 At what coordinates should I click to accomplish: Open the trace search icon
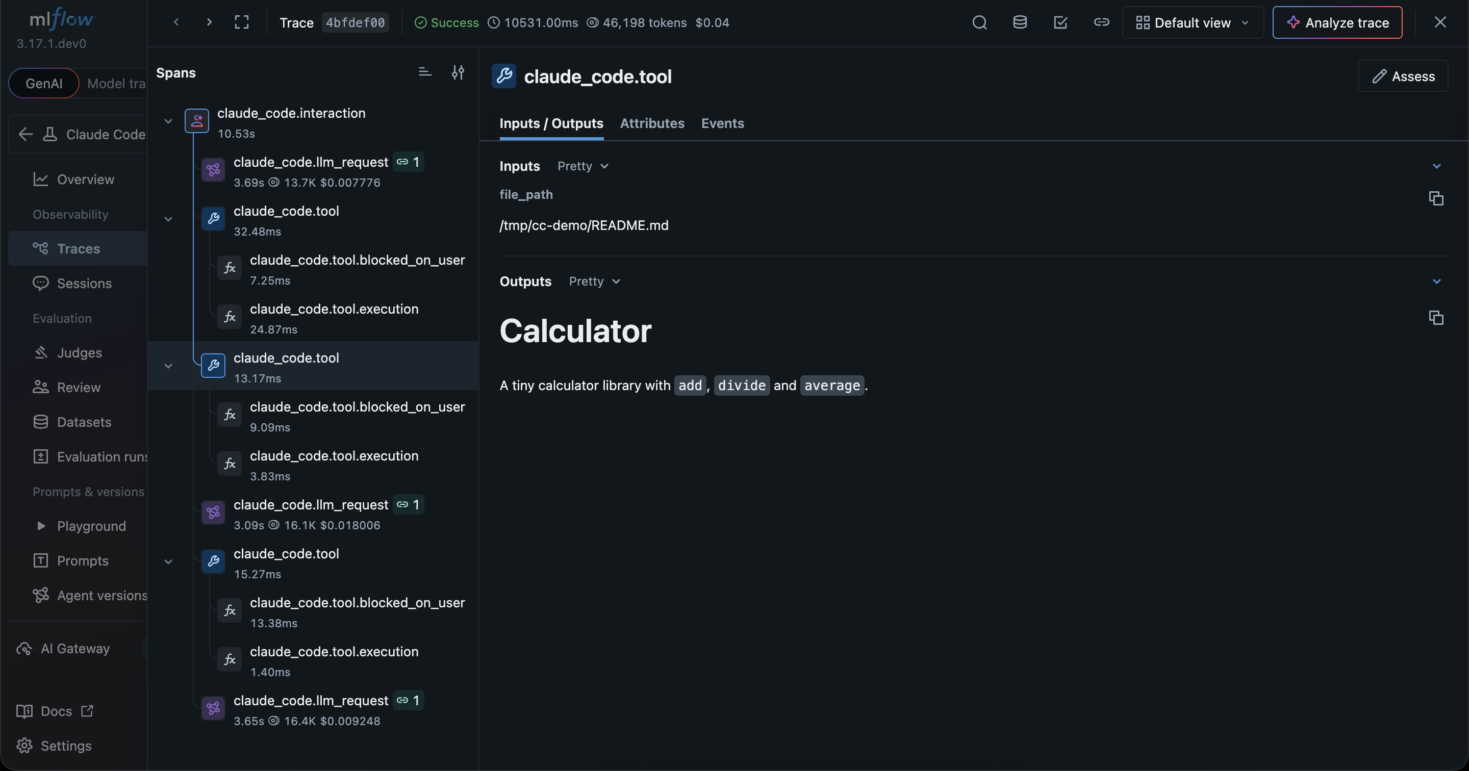[980, 23]
